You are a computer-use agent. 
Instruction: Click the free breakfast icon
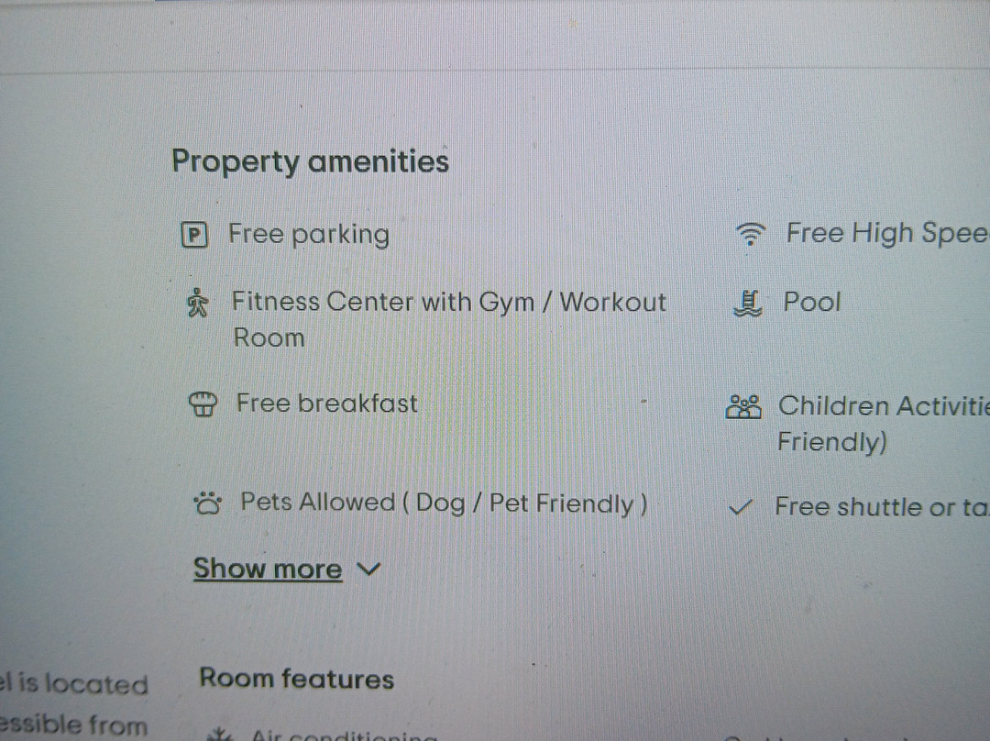202,404
